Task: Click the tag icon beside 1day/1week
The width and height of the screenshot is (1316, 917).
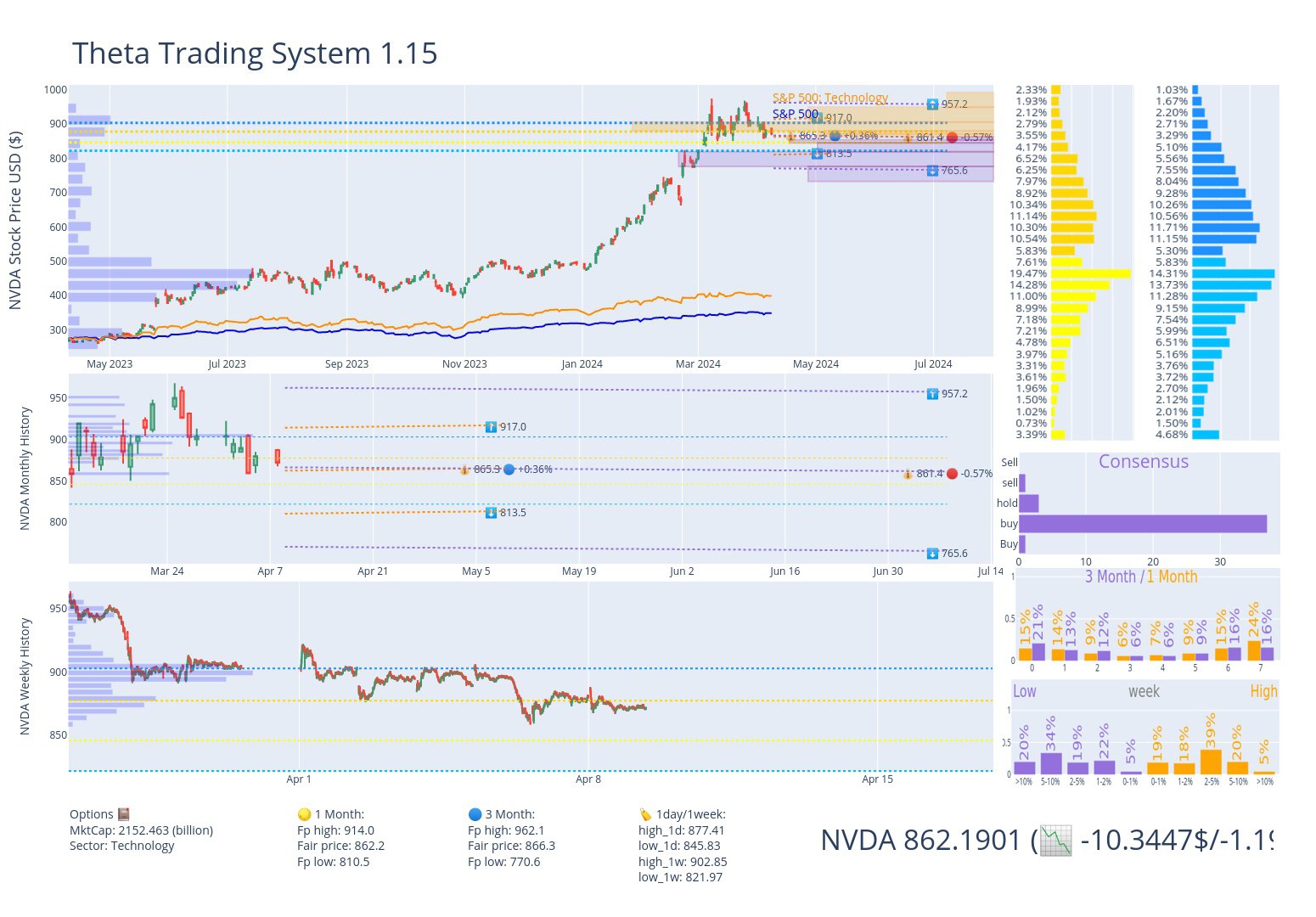Action: tap(645, 814)
